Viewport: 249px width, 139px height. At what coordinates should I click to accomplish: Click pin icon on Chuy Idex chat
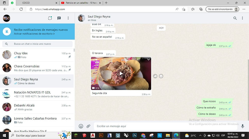pyautogui.click(x=70, y=57)
